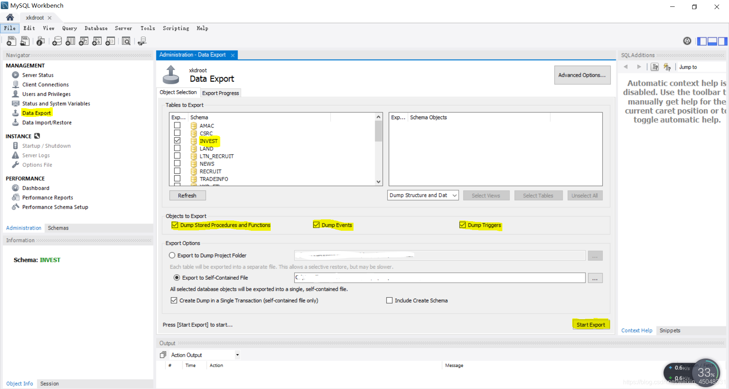Viewport: 729px width, 389px height.
Task: Switch to the Session tab
Action: [x=49, y=384]
